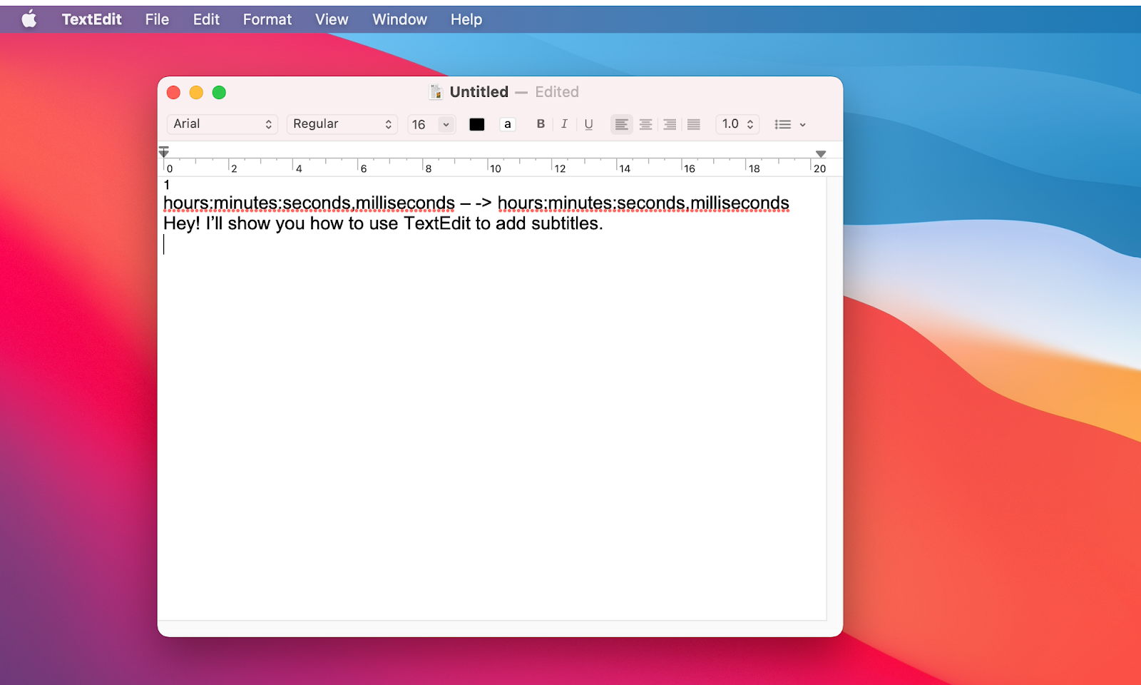
Task: Click the word 'subtitles.' in the document
Action: 567,224
